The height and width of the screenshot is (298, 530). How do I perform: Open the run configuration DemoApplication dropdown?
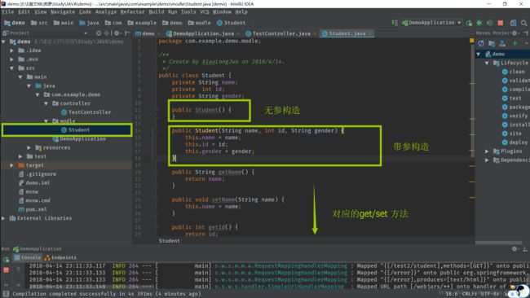(431, 23)
